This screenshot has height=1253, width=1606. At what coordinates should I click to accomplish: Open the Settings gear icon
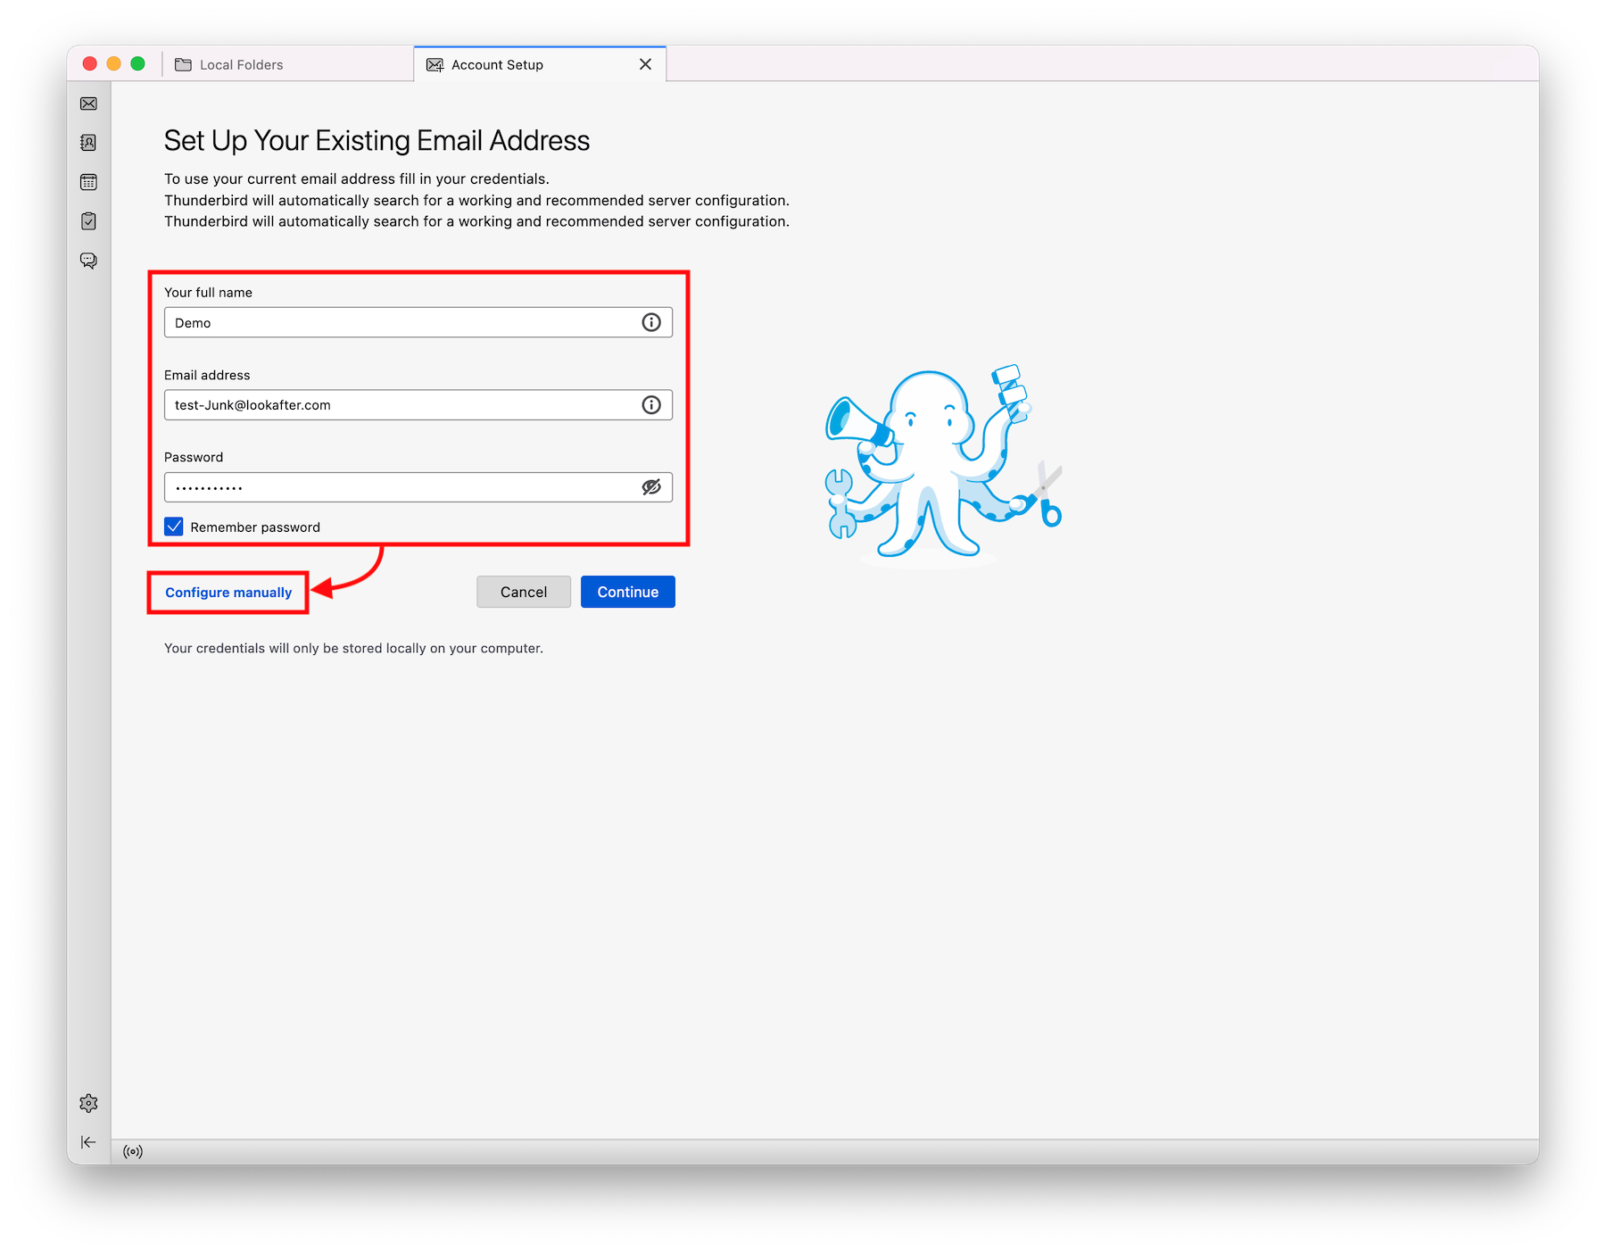88,1103
